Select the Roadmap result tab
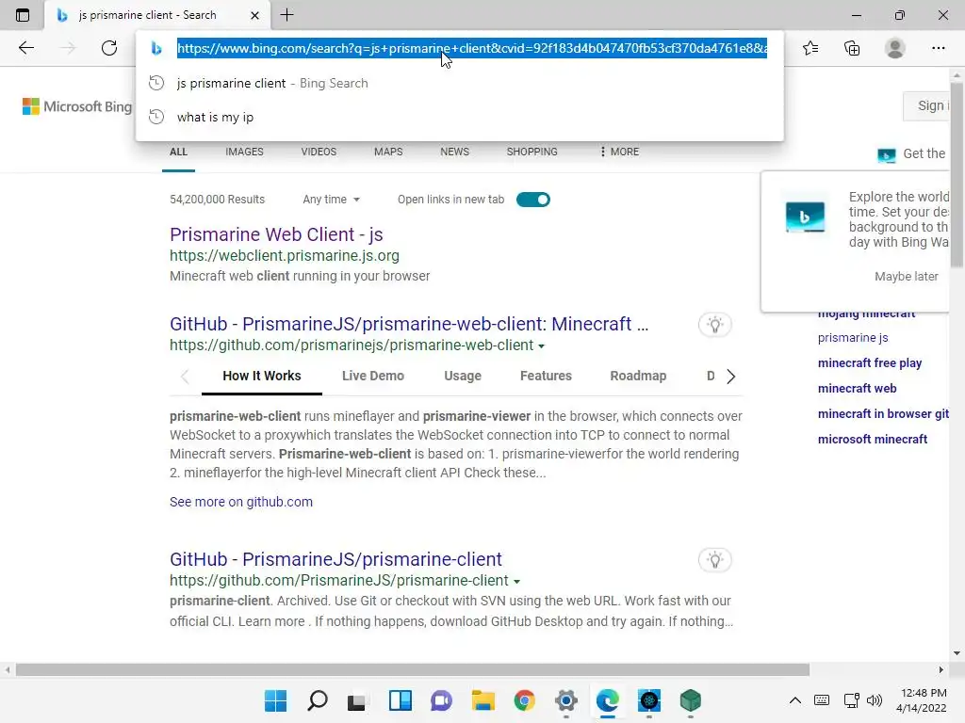965x723 pixels. [x=638, y=376]
